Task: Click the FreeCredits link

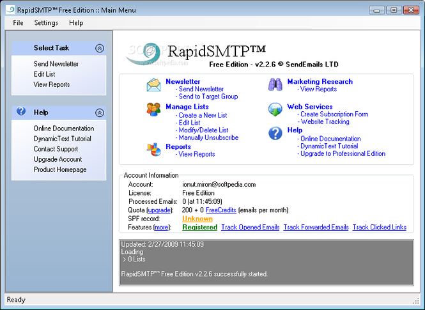Action: (221, 210)
